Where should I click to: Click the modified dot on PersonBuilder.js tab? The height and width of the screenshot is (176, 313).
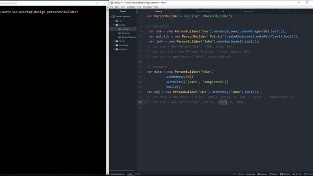[x=223, y=11]
